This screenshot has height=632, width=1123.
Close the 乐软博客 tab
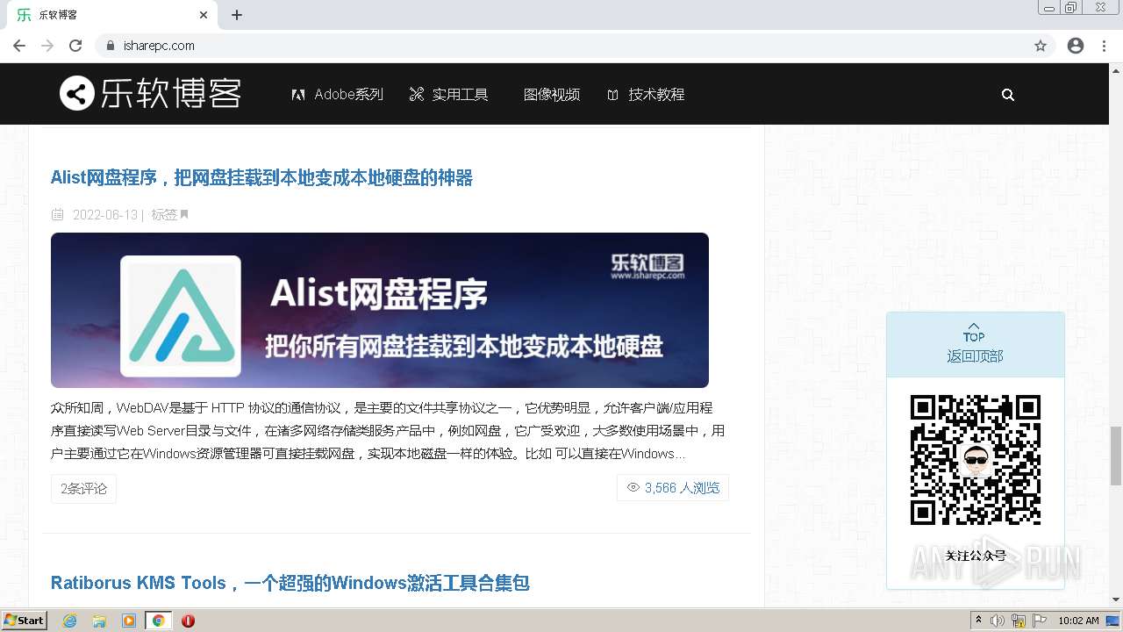click(204, 15)
